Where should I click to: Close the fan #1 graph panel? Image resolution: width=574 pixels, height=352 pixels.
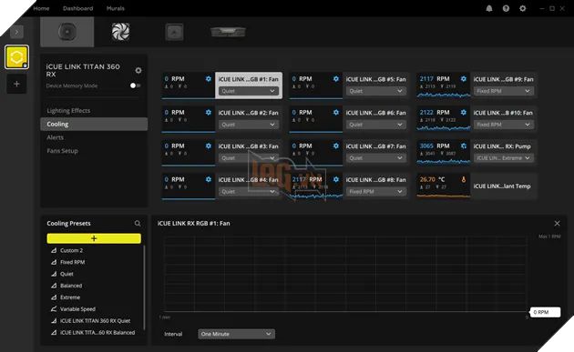pos(558,224)
